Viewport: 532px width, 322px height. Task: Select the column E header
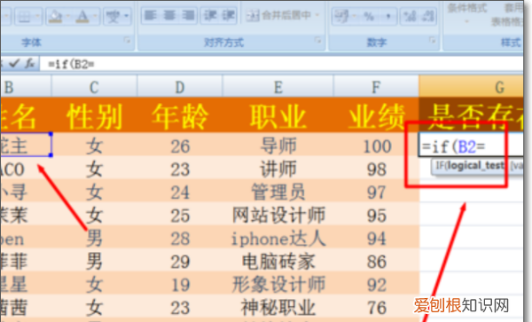[278, 87]
